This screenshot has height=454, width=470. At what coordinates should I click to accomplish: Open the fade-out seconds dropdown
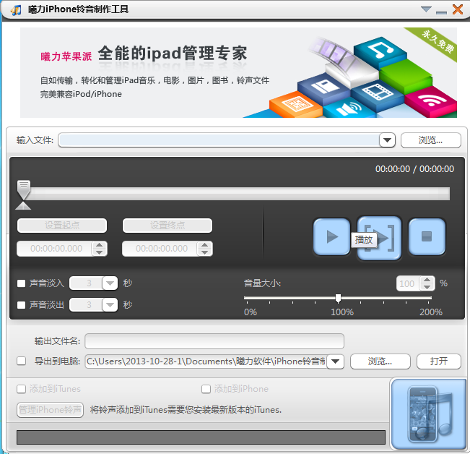pyautogui.click(x=110, y=305)
